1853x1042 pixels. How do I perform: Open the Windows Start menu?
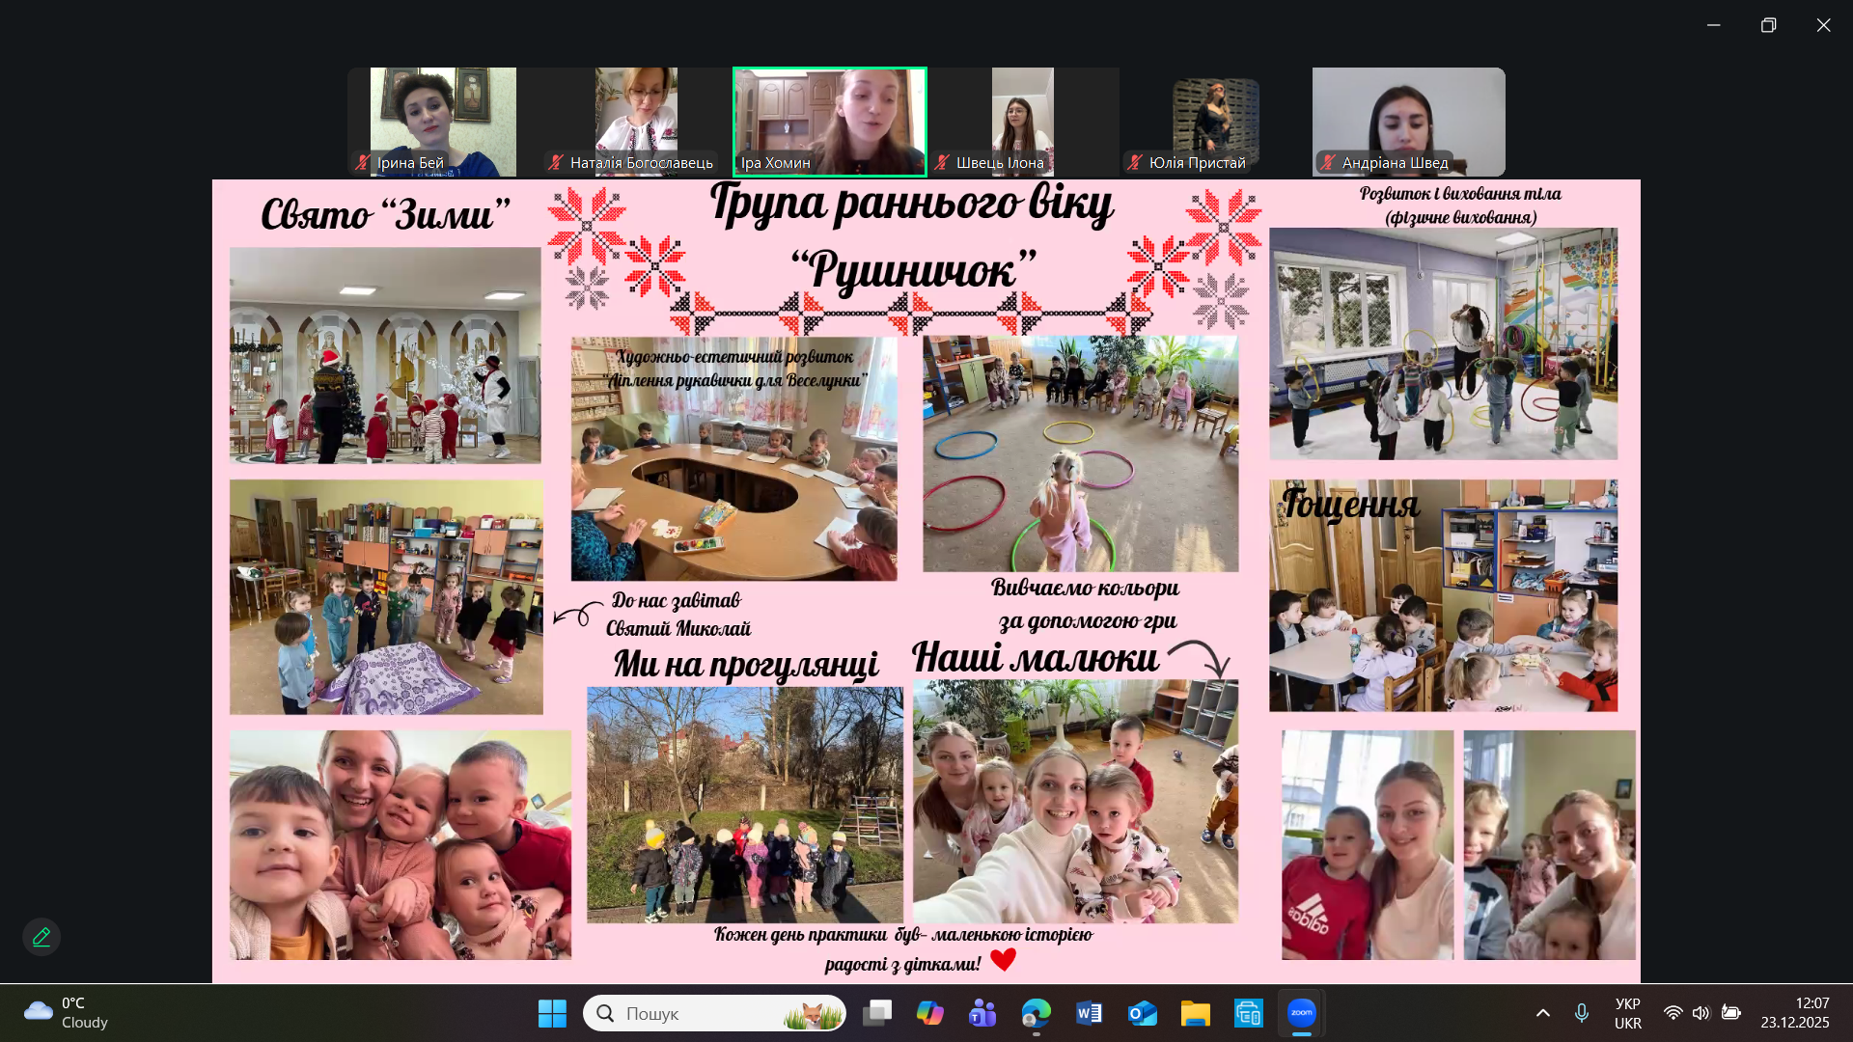(x=552, y=1013)
